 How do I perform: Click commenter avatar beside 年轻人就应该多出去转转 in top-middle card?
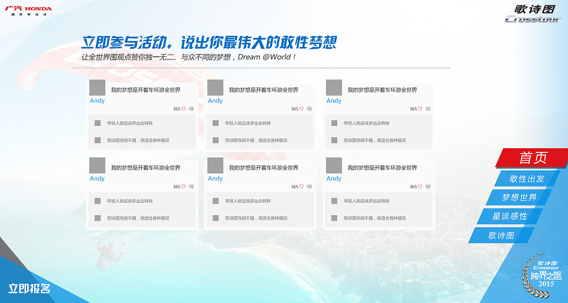[216, 123]
